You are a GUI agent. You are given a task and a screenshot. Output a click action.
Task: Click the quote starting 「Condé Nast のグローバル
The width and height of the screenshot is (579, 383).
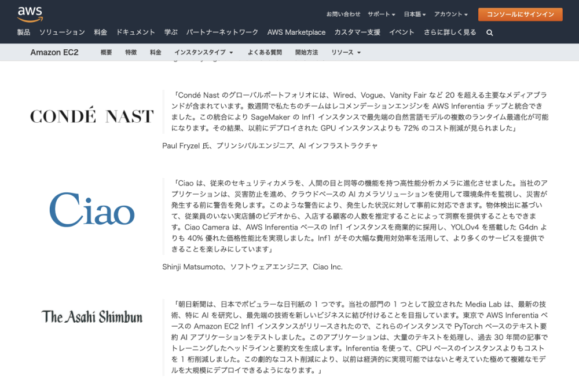point(360,112)
